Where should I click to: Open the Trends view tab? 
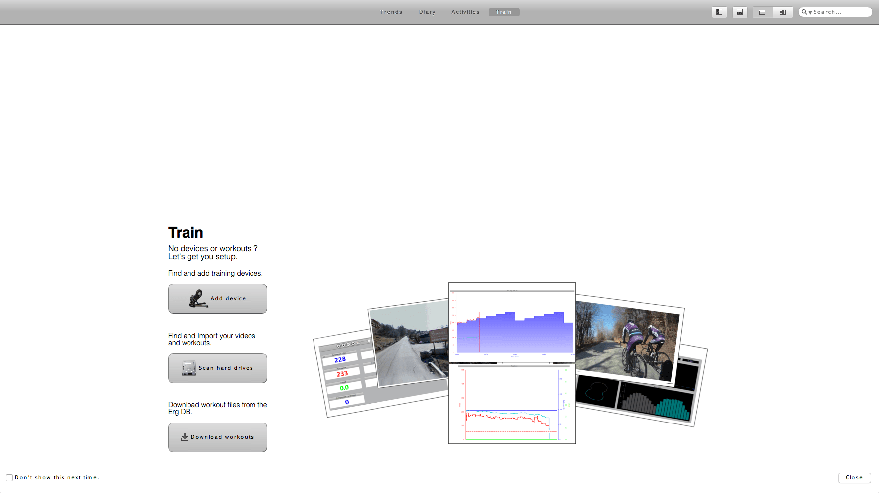[x=391, y=12]
